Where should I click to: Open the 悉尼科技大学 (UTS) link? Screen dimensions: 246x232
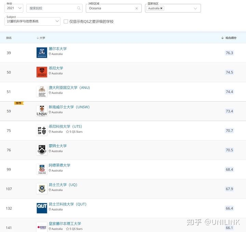(x=65, y=127)
